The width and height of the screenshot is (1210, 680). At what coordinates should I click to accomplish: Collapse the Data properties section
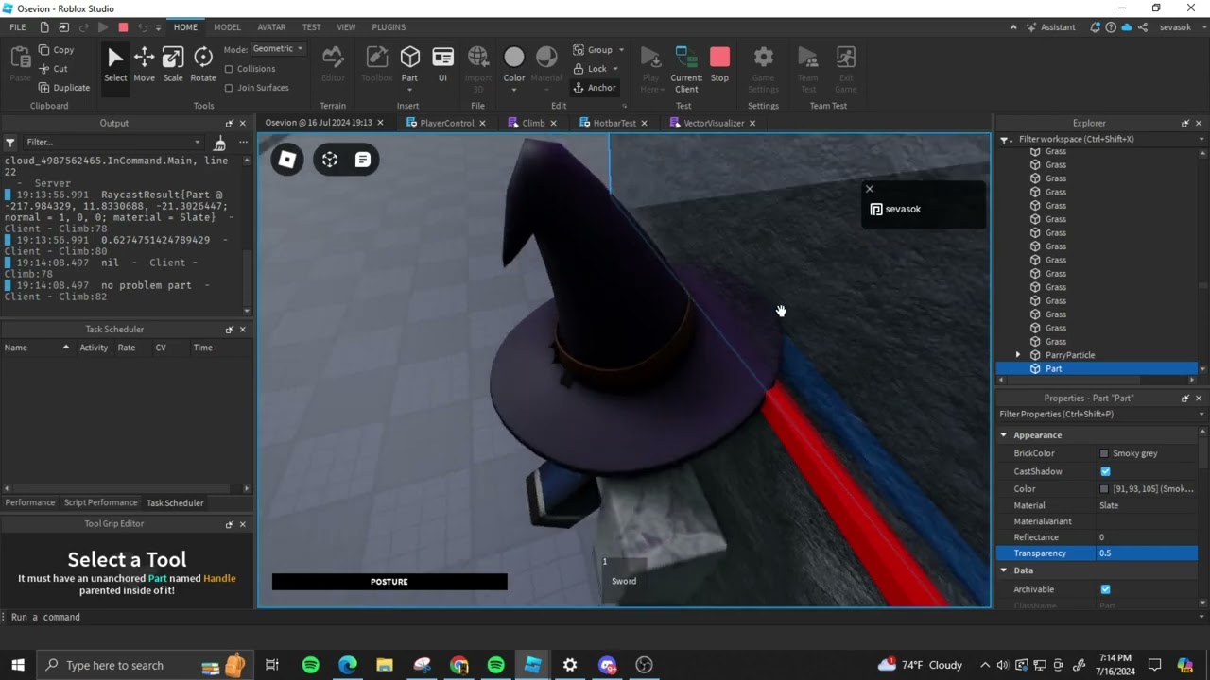[x=1004, y=570]
